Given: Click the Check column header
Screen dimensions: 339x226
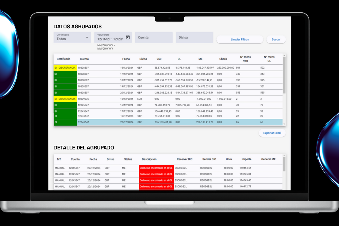Looking at the screenshot, I should (x=223, y=59).
